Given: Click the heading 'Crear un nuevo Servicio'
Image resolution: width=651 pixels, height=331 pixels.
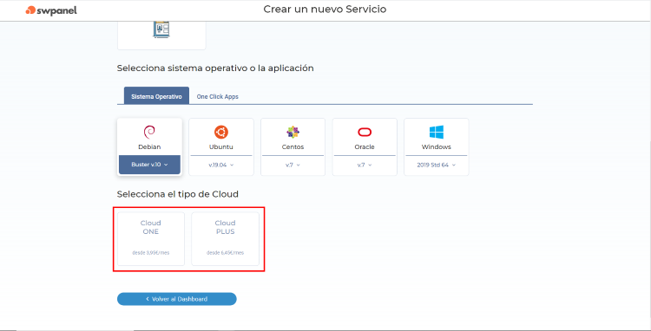Looking at the screenshot, I should [325, 10].
